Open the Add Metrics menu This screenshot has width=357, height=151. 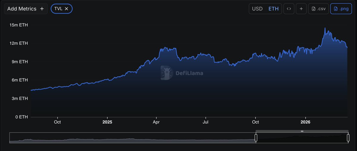tap(25, 9)
